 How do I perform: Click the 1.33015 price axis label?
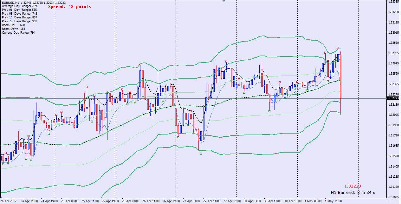[393, 33]
